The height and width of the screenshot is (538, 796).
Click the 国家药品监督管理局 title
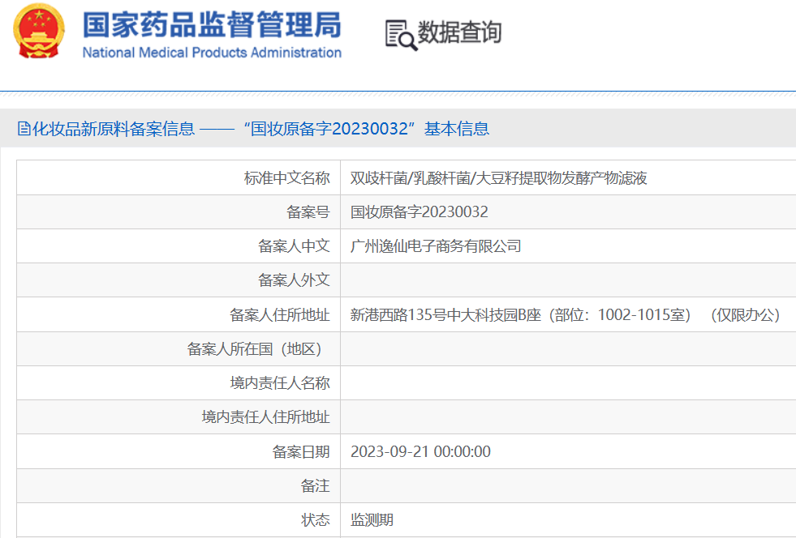[213, 25]
